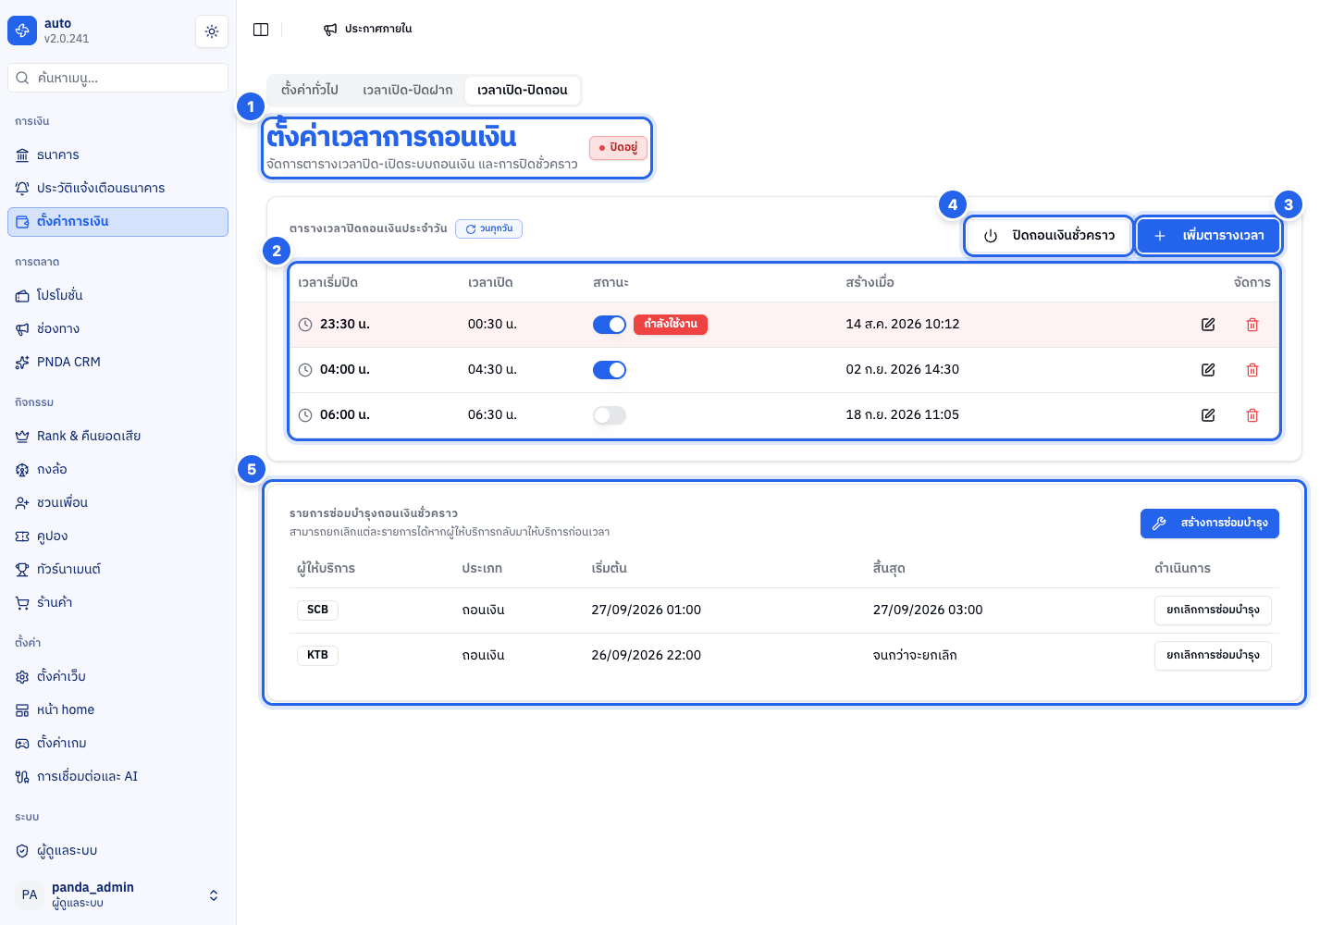Viewport: 1332px width, 925px height.
Task: Open คูปอง coupon menu item
Action: click(117, 536)
